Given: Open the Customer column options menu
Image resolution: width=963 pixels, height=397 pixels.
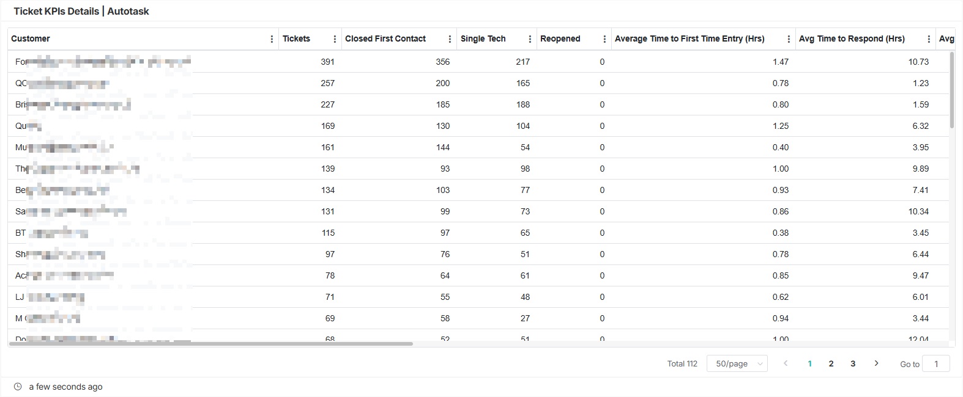Looking at the screenshot, I should [272, 38].
